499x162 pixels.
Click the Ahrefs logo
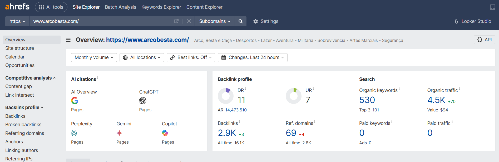pyautogui.click(x=17, y=7)
